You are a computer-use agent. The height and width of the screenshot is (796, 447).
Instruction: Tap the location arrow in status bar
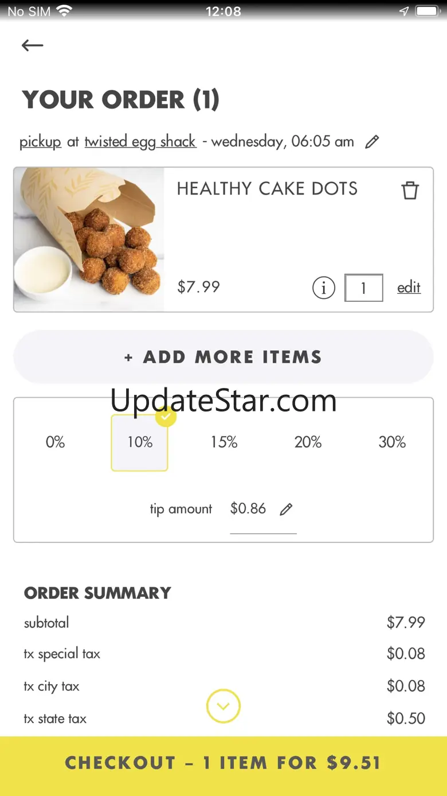(404, 11)
